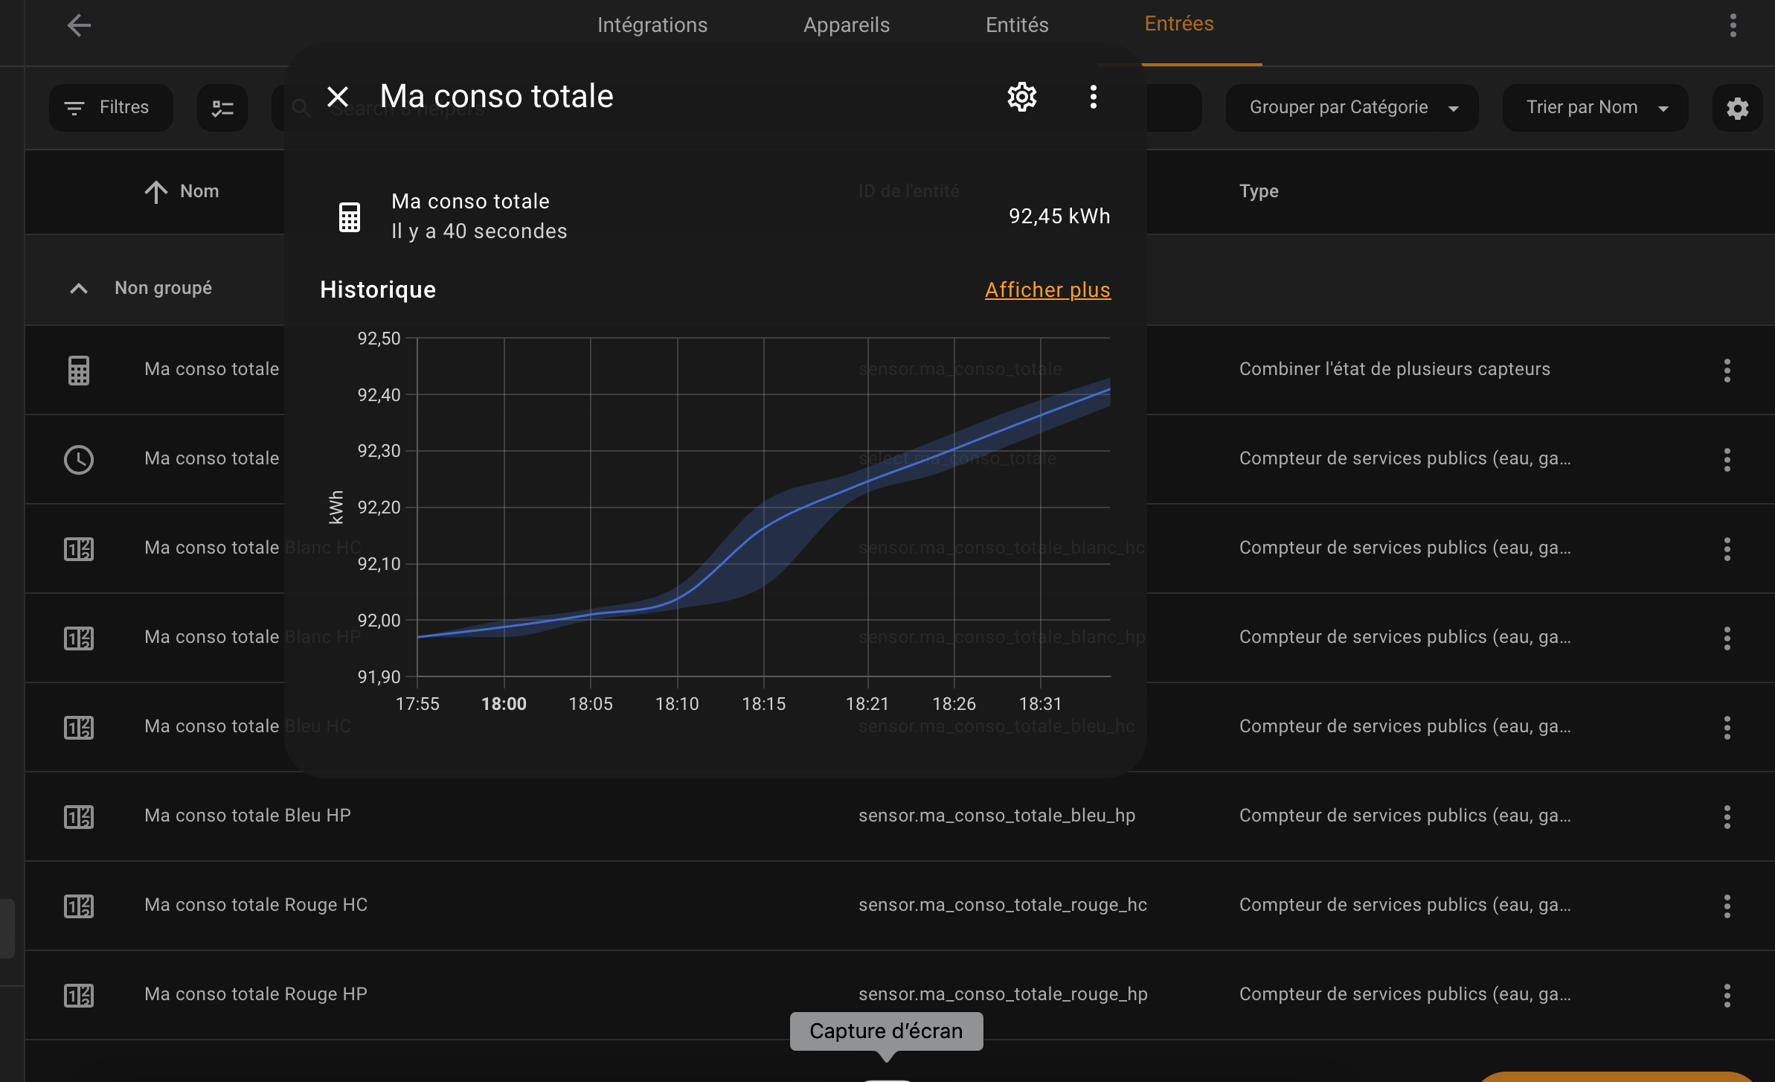The height and width of the screenshot is (1082, 1775).
Task: Collapse the Non groupé section
Action: pyautogui.click(x=79, y=288)
